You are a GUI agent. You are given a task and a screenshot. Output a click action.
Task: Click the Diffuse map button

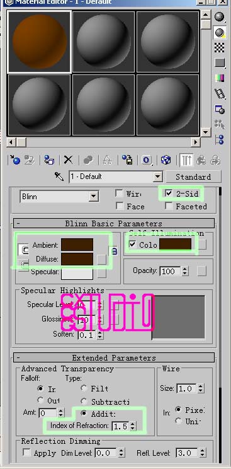tap(101, 259)
